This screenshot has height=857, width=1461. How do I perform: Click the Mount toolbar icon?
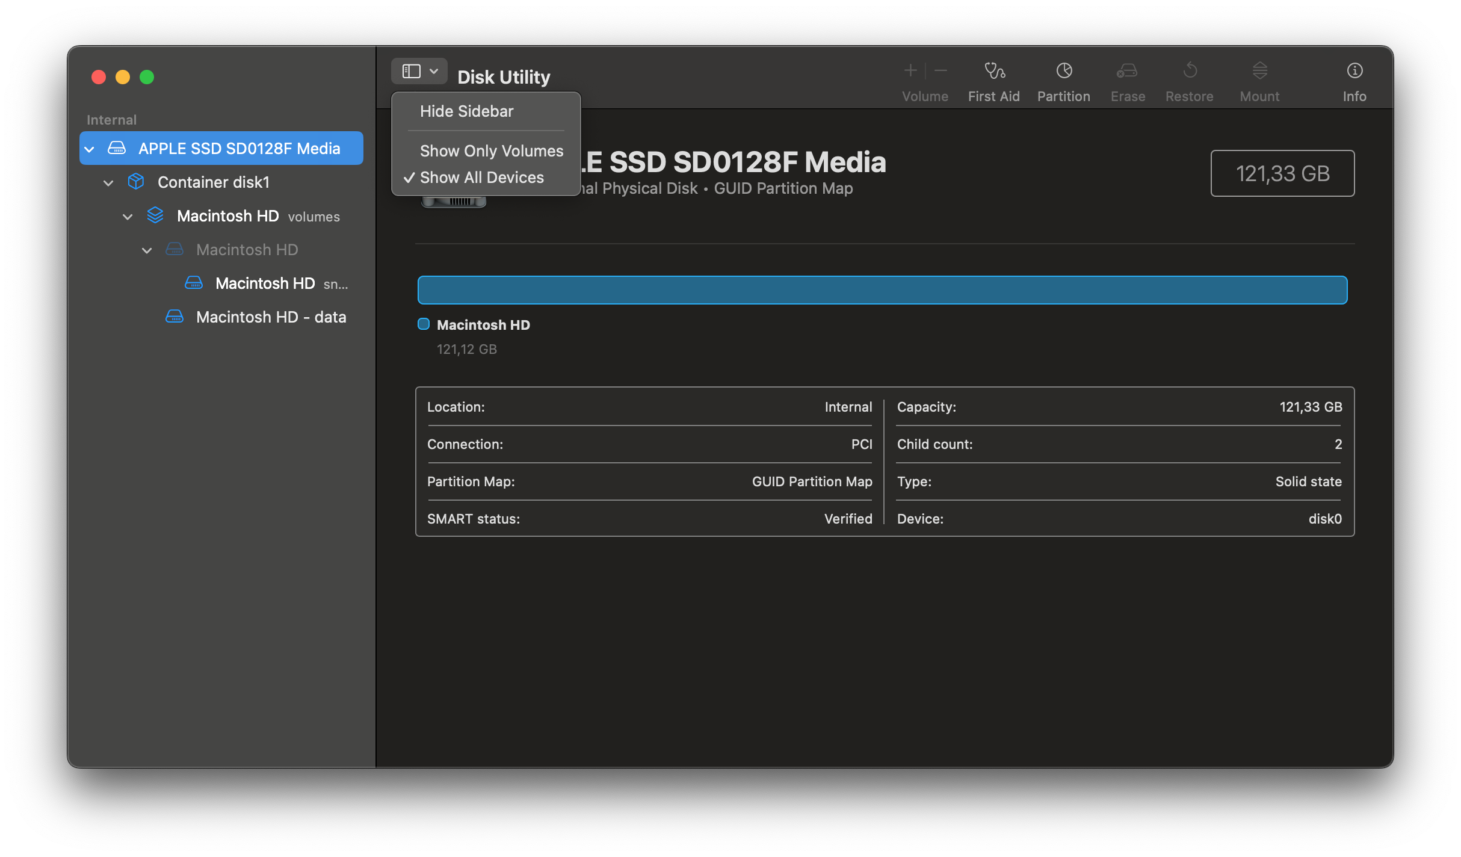point(1259,71)
